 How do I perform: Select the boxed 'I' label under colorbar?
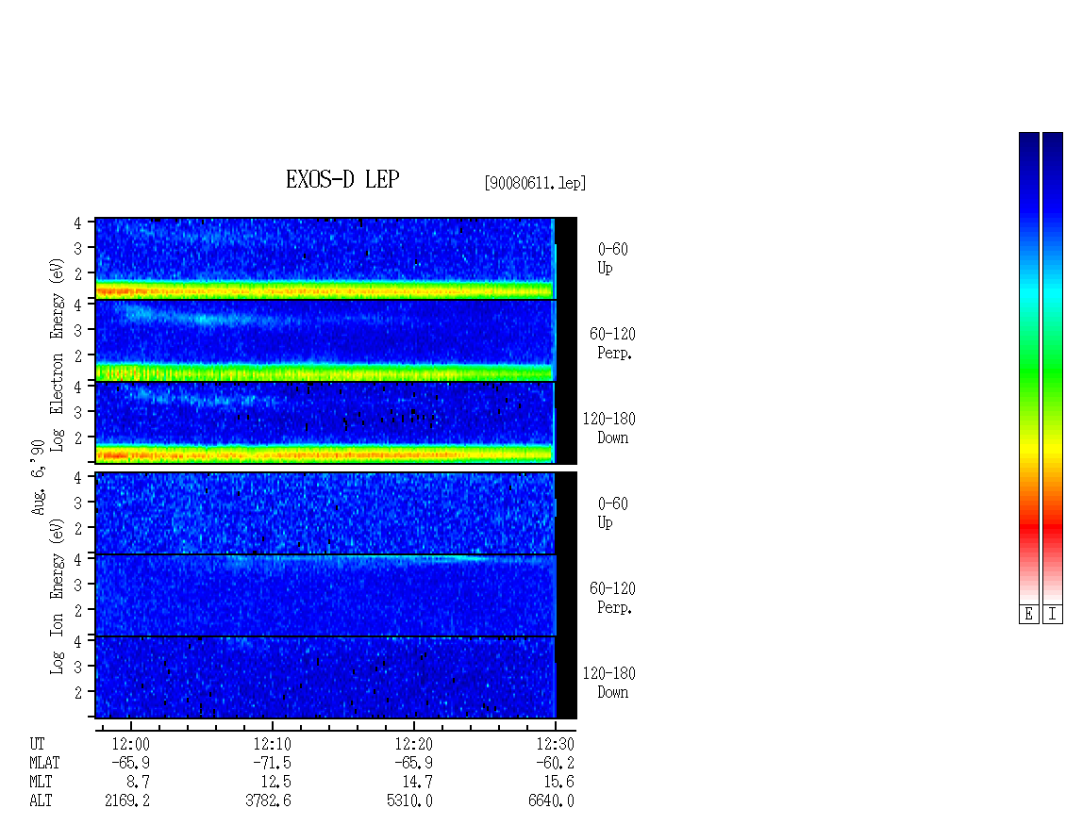pyautogui.click(x=1053, y=615)
